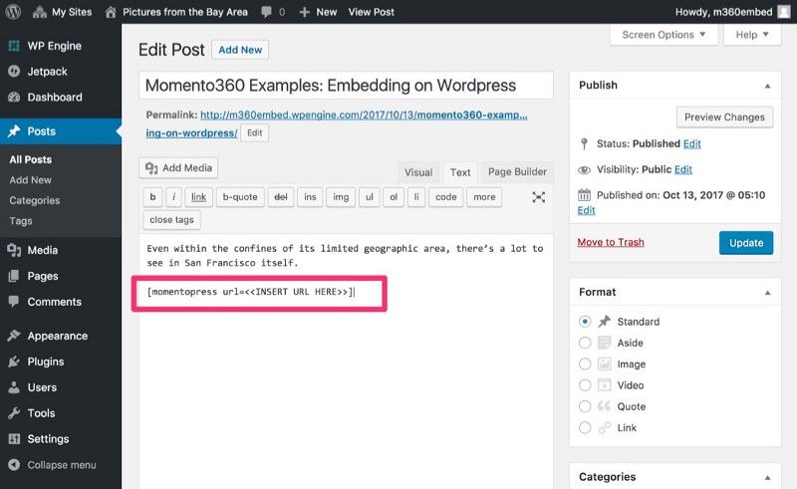Click the Status key icon in Publish box
The width and height of the screenshot is (797, 489).
[584, 143]
